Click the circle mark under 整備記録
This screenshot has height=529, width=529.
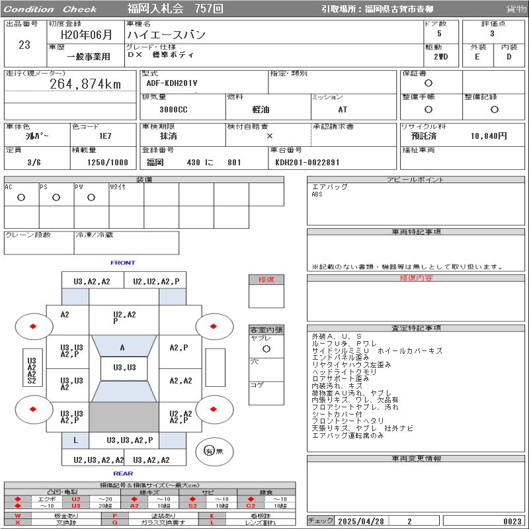(x=494, y=109)
